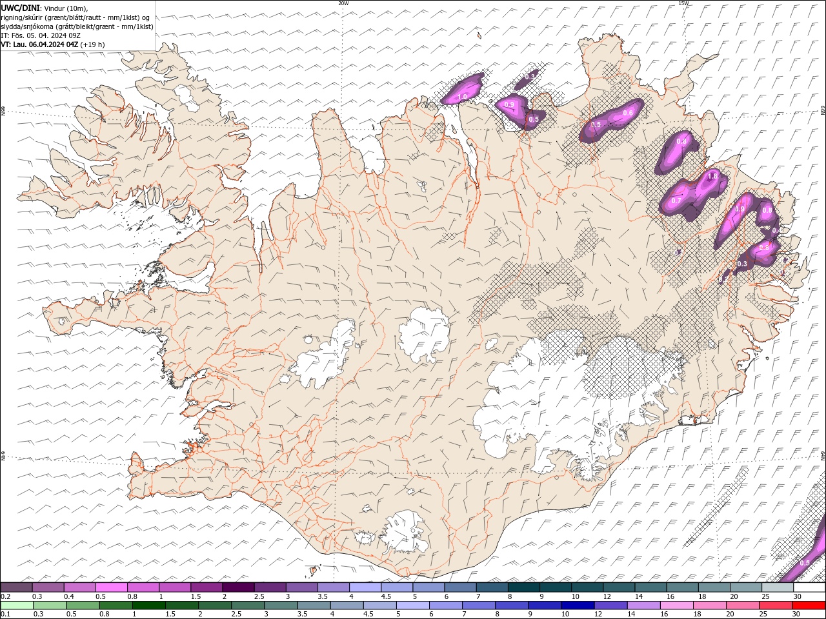Click the '1.0' precipitation value on the map
Viewport: 826px width, 619px height.
(462, 97)
